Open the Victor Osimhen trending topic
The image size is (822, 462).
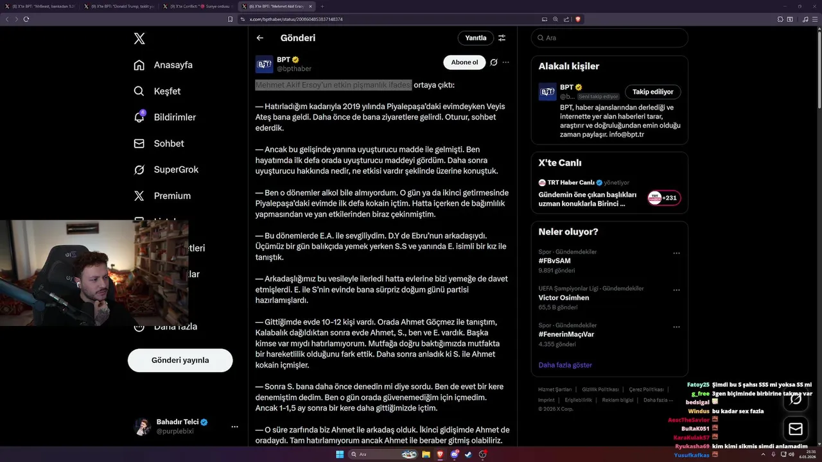(564, 298)
